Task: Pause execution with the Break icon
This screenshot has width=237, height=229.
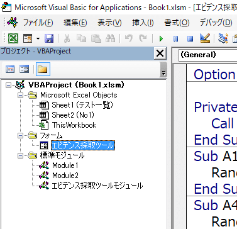Action: pyautogui.click(x=175, y=39)
